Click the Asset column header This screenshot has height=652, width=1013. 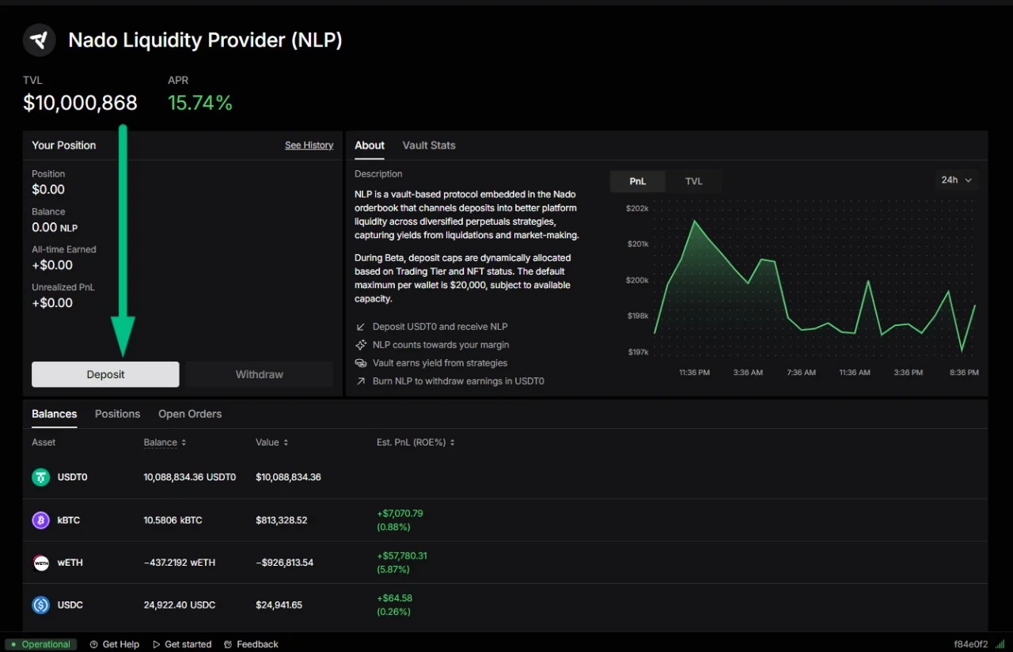pyautogui.click(x=44, y=442)
